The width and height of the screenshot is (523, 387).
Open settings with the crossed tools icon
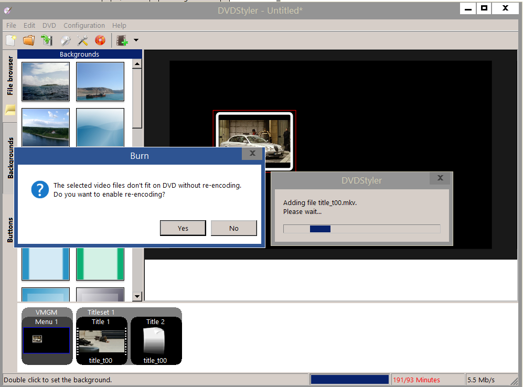click(82, 40)
